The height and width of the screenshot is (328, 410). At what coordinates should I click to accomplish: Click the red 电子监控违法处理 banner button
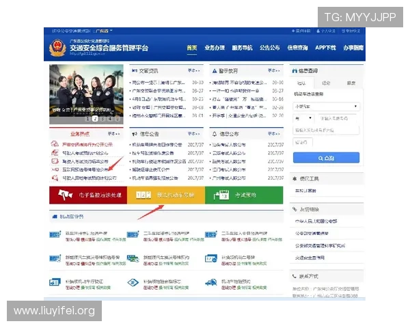[88, 195]
